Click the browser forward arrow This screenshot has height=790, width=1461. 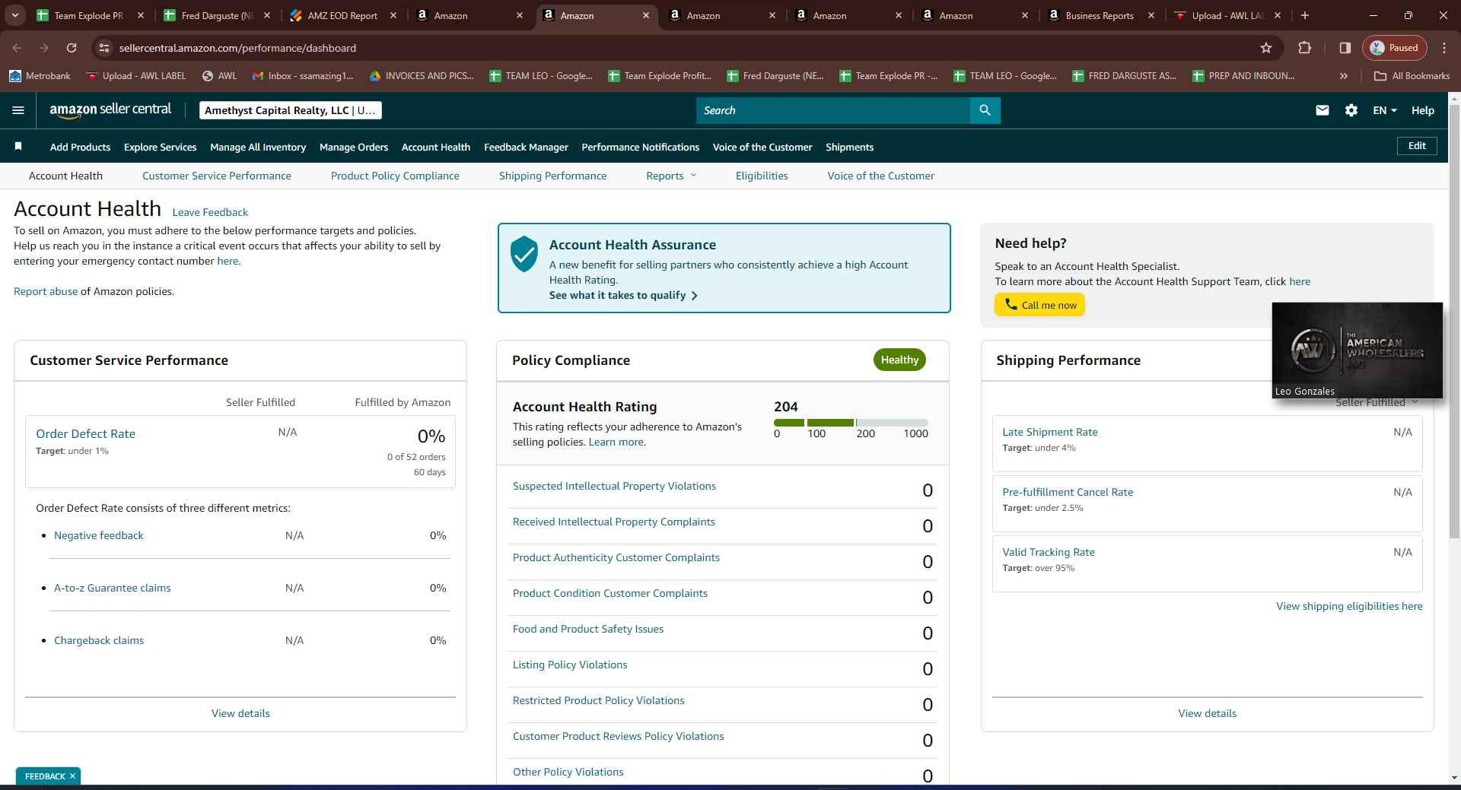point(44,48)
